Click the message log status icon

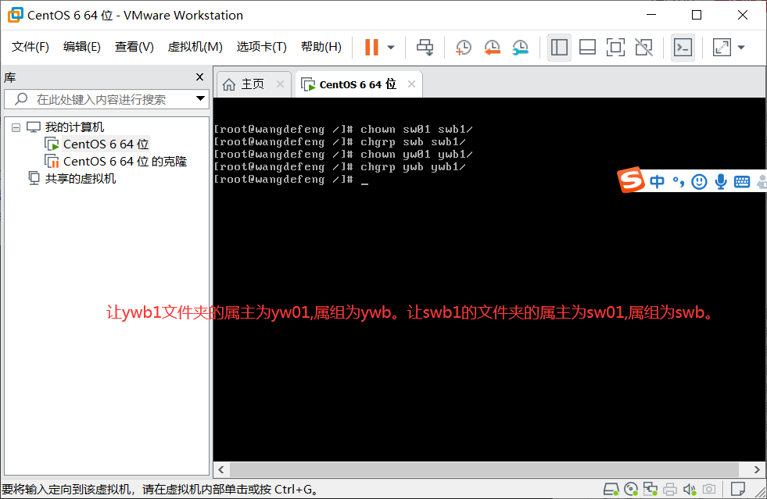coord(737,489)
